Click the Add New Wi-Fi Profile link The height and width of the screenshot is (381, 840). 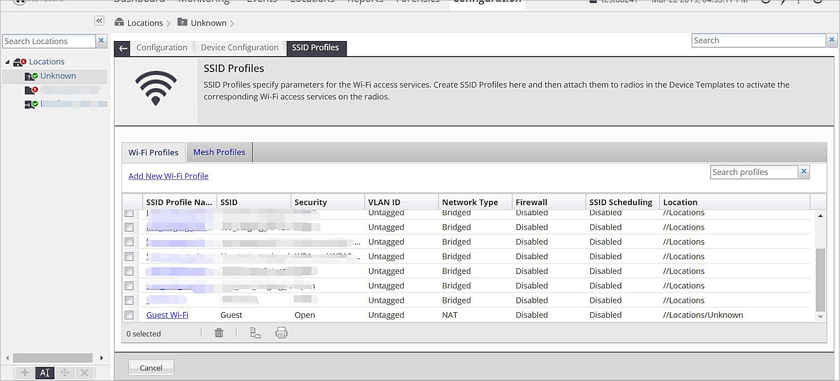[x=168, y=176]
